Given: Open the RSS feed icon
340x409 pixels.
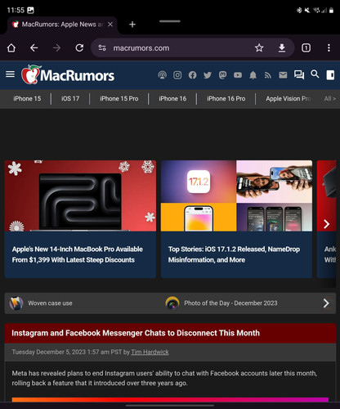Looking at the screenshot, I should coord(268,75).
